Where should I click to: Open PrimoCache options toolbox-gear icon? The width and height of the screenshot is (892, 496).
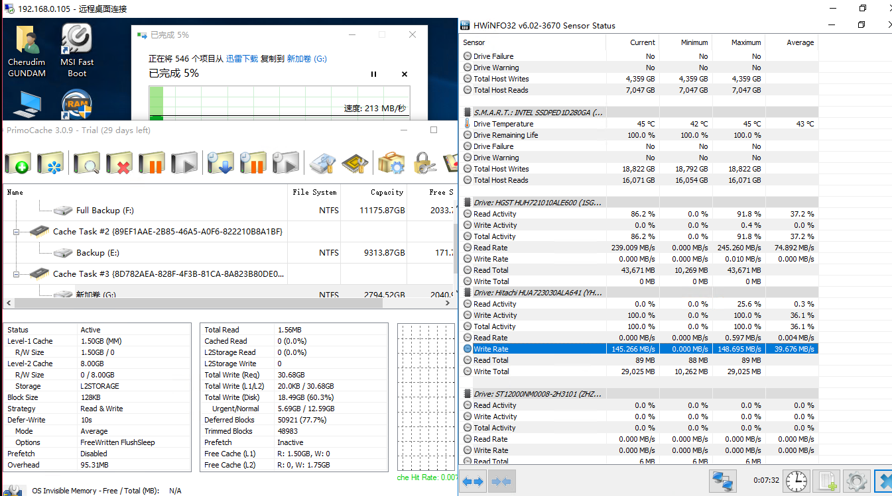391,163
